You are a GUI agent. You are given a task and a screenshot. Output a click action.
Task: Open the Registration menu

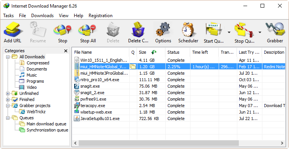point(100,16)
